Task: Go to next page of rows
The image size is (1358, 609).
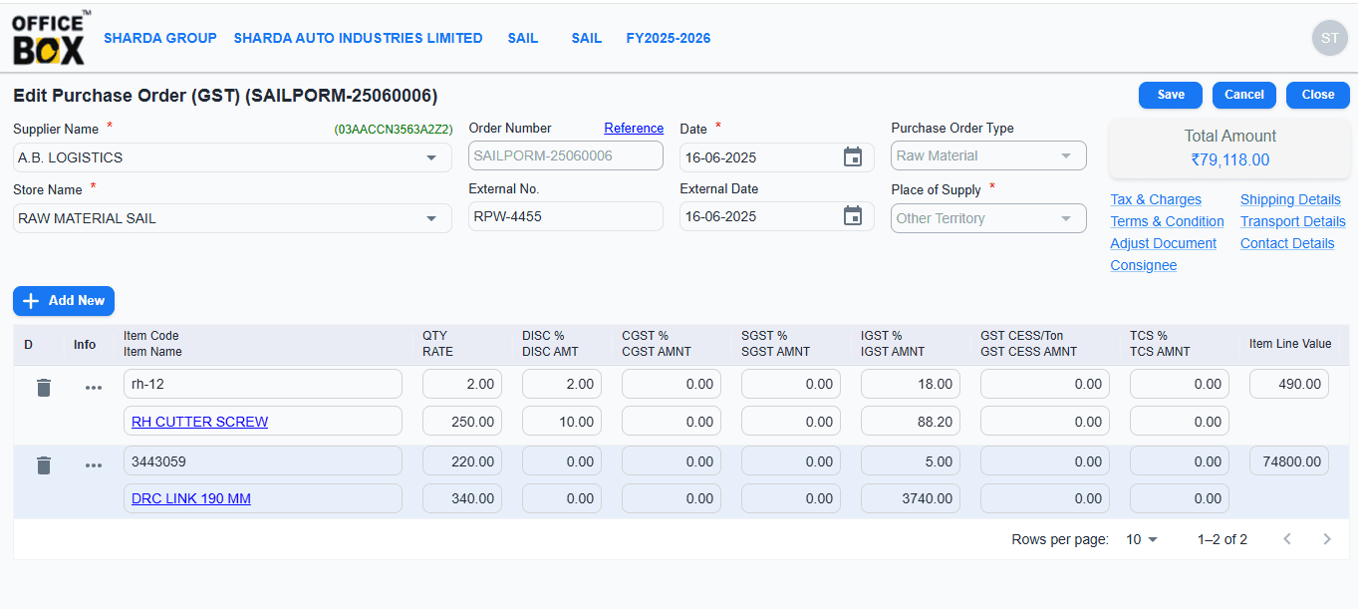Action: pos(1327,539)
